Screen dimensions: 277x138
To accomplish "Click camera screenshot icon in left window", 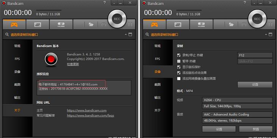I will pyautogui.click(x=104, y=25).
